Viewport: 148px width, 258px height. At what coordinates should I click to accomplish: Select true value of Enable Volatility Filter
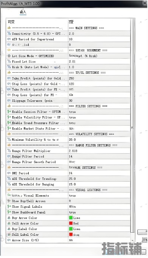72,118
